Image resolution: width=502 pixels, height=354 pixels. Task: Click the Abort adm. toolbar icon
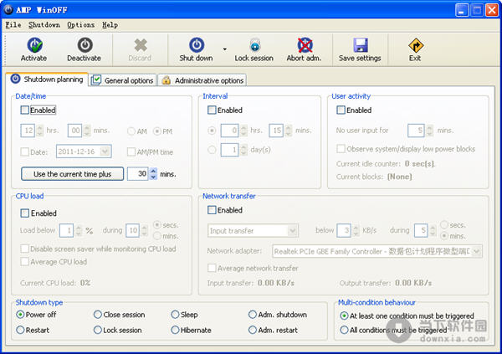click(x=305, y=45)
